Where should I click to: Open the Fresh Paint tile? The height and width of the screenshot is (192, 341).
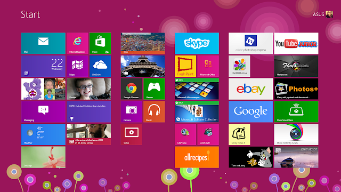(x=185, y=66)
